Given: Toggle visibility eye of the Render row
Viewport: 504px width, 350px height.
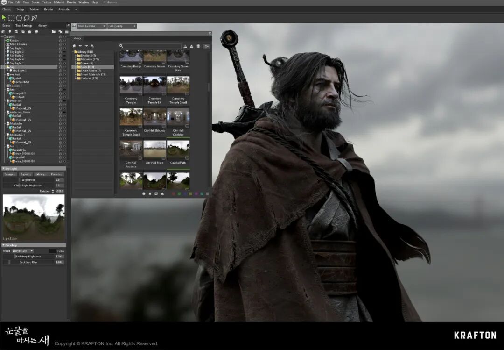Looking at the screenshot, I should (64, 41).
